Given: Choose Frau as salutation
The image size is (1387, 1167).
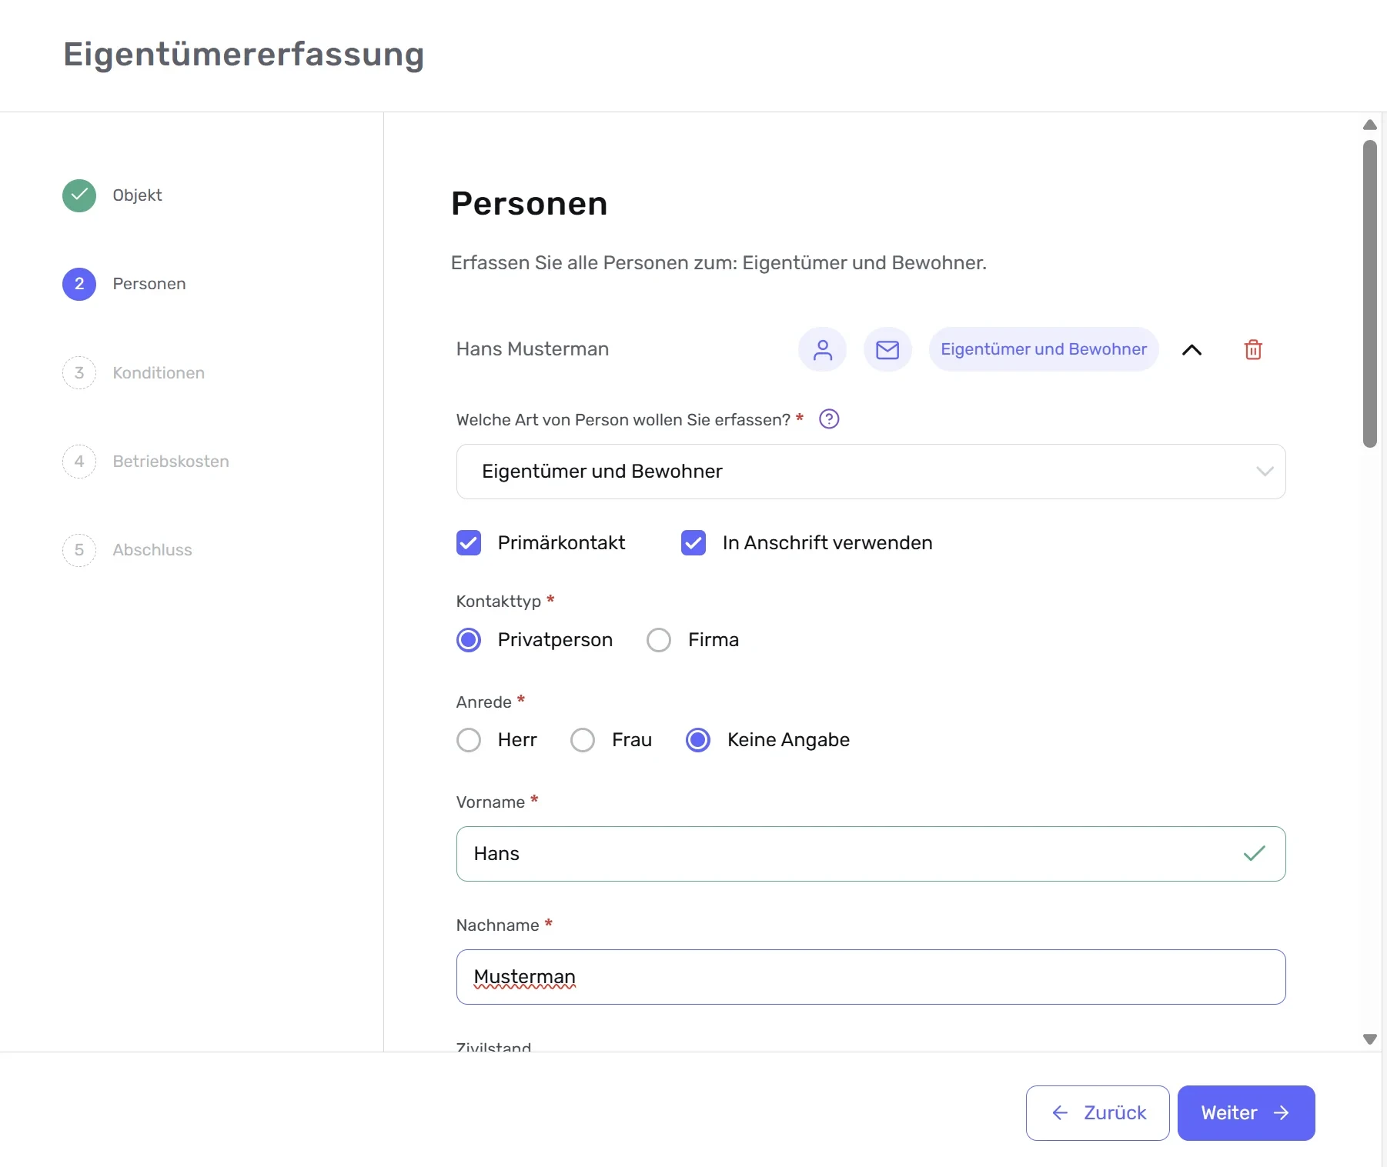Looking at the screenshot, I should 583,740.
